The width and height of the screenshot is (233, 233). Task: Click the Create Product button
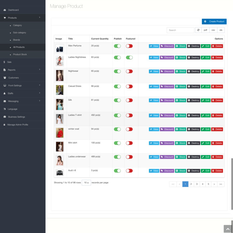click(214, 22)
